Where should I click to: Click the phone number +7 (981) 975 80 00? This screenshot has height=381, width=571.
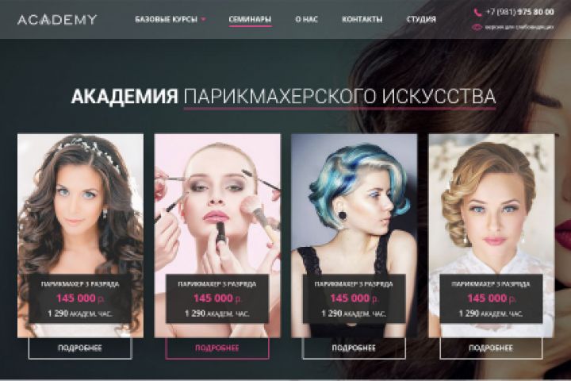(519, 12)
